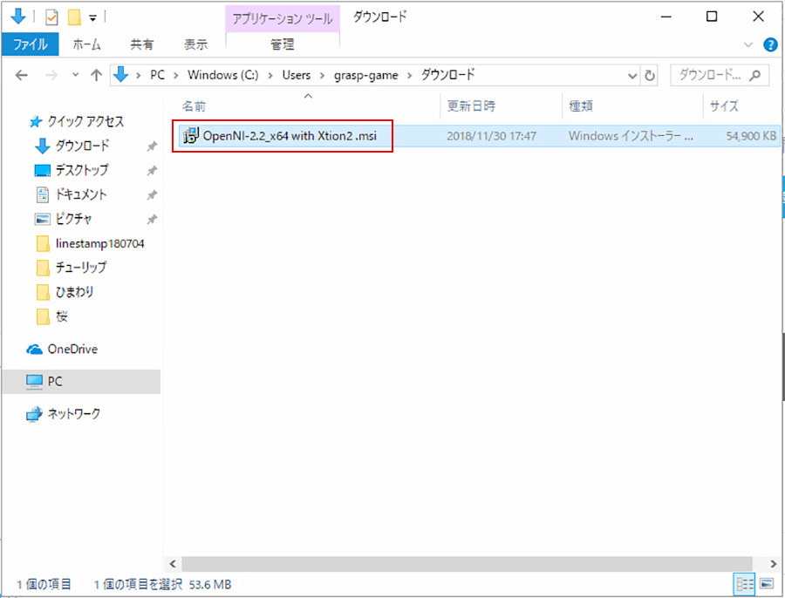This screenshot has height=598, width=785.
Task: Maximize the ダウンロード window
Action: 712,17
